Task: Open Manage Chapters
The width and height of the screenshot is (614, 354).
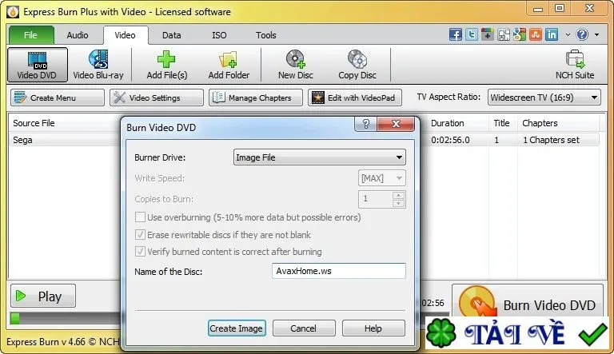Action: click(256, 97)
